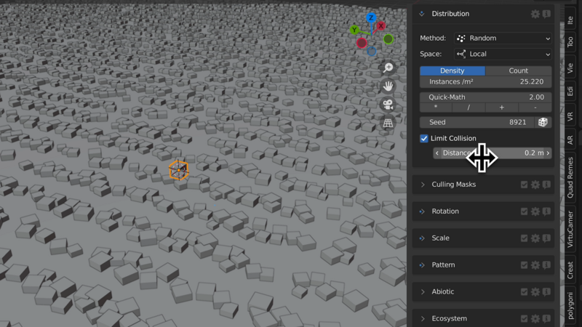Toggle Ecosystem enable checkbox

(524, 318)
